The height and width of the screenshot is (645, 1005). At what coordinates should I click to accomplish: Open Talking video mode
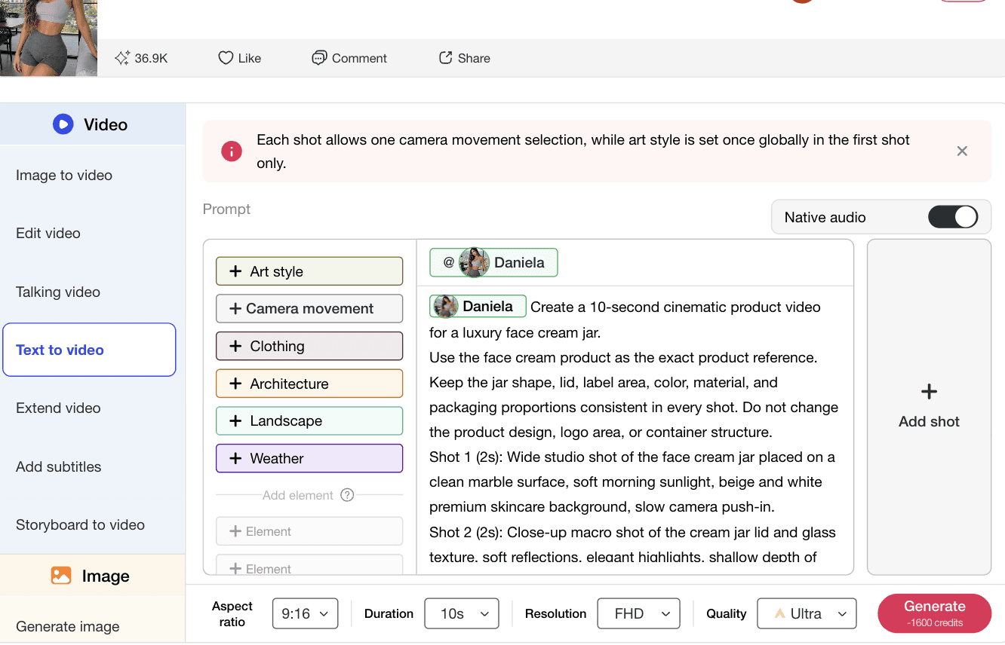pyautogui.click(x=58, y=292)
